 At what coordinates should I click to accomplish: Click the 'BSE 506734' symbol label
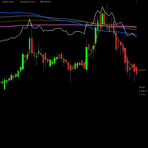click(45, 2)
